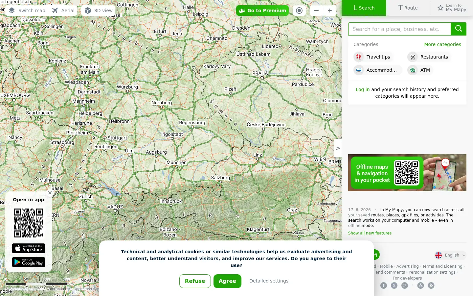Open Detailed settings for cookies
Image resolution: width=473 pixels, height=296 pixels.
(269, 281)
